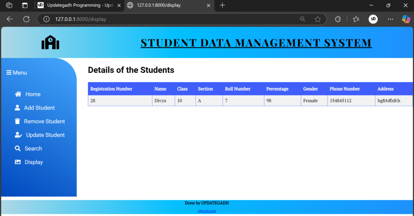Click the hamburger Menu icon
414x216 pixels.
[x=9, y=73]
